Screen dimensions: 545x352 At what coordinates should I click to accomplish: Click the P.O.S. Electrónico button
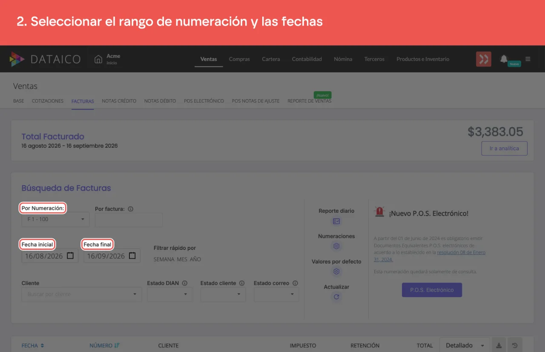coord(432,290)
